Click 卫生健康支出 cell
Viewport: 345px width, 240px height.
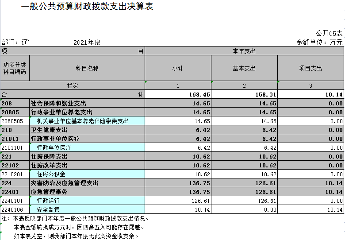(87, 130)
